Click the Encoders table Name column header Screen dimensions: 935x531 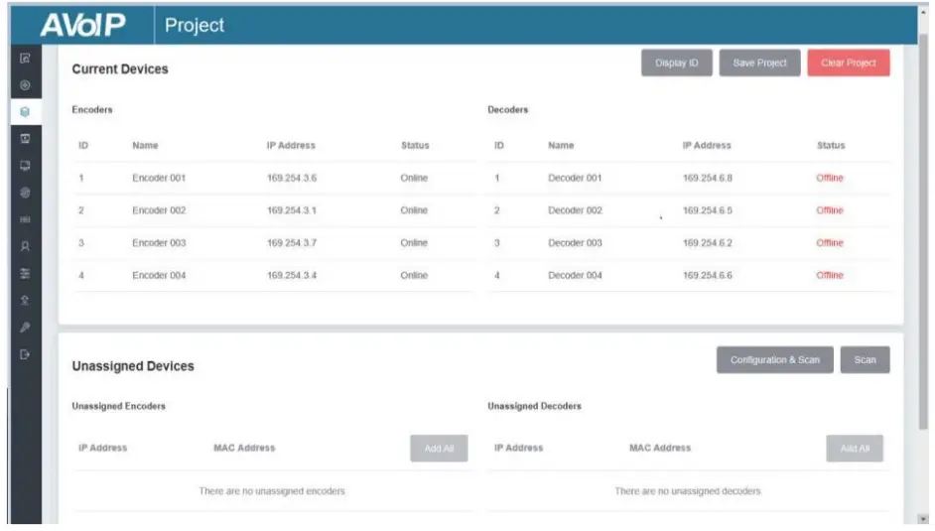(x=145, y=146)
